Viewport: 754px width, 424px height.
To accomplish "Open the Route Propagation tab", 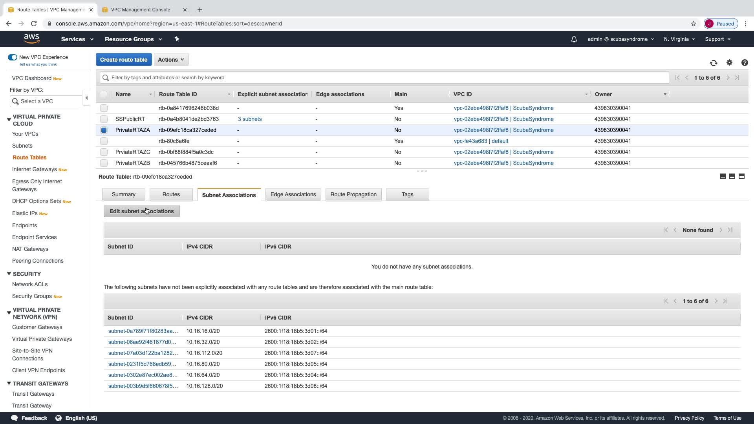I will tap(353, 194).
